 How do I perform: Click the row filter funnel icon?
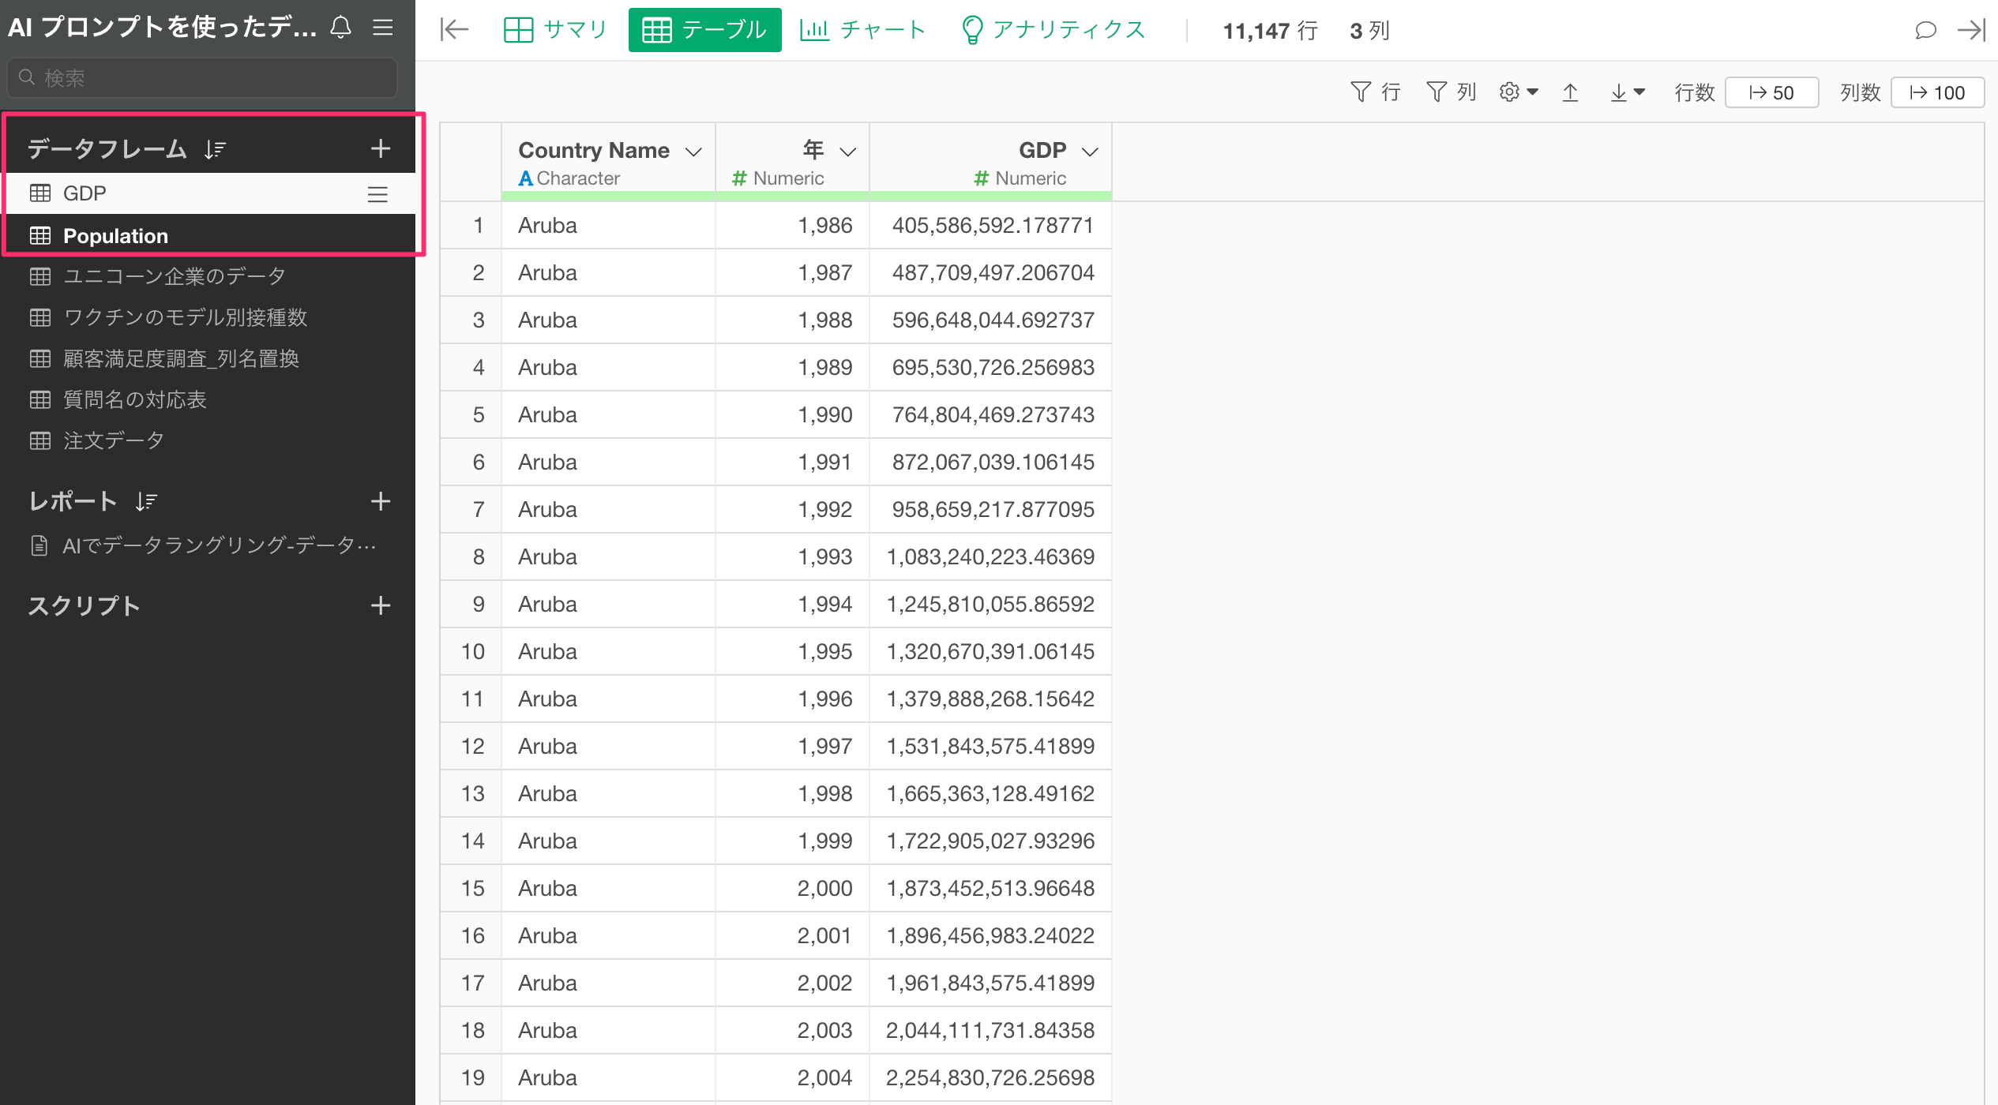[1360, 92]
